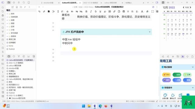Go to the next month in the calendar
The width and height of the screenshot is (195, 109).
point(190,7)
